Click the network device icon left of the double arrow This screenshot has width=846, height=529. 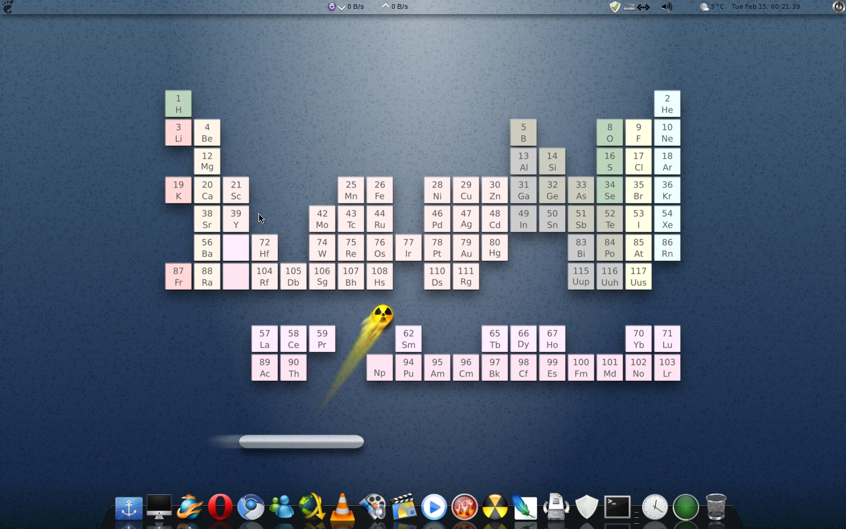pyautogui.click(x=629, y=7)
